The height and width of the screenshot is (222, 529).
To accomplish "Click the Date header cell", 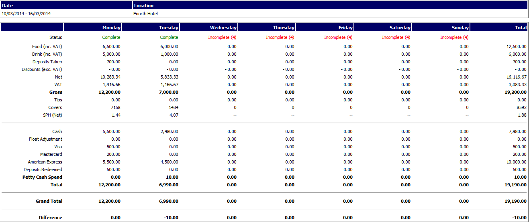I will click(66, 6).
